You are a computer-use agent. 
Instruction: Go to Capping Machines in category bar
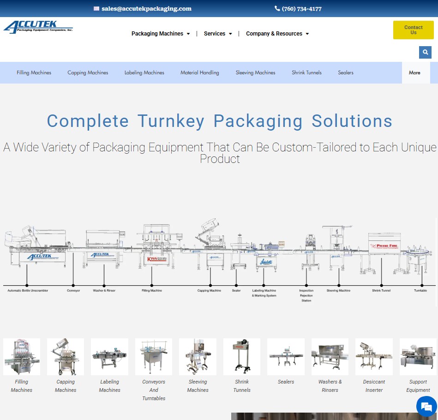88,72
